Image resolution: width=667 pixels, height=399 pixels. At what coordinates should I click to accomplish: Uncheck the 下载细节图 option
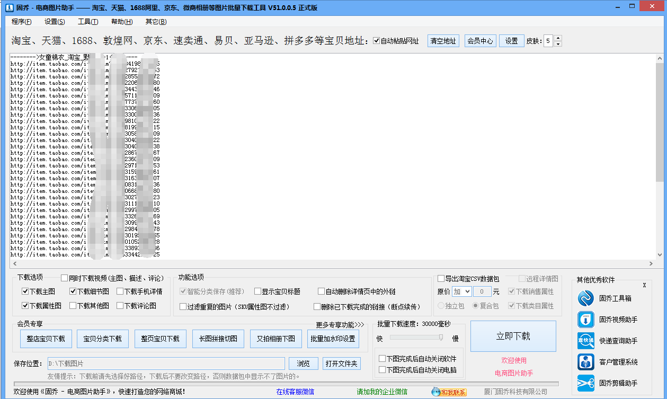point(73,291)
